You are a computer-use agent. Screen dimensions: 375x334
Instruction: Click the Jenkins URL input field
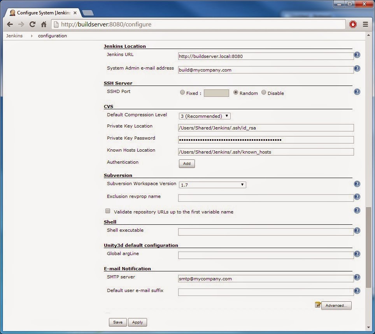(266, 56)
